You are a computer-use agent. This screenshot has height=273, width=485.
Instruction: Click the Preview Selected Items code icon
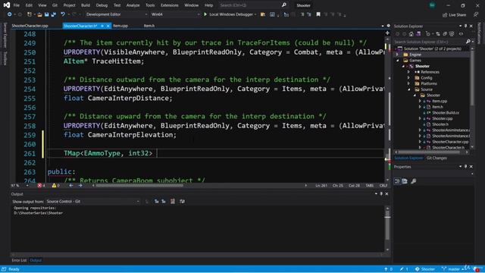pos(461,33)
